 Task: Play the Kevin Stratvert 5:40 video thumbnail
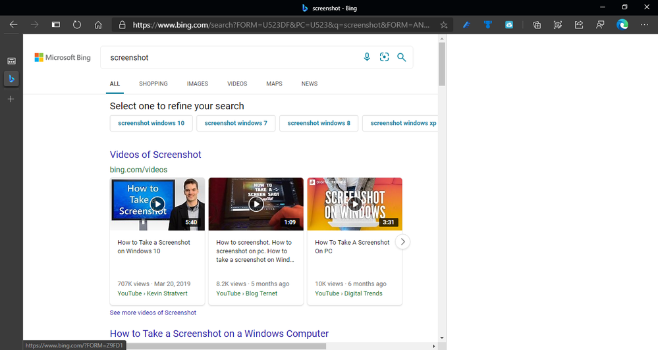coord(157,204)
